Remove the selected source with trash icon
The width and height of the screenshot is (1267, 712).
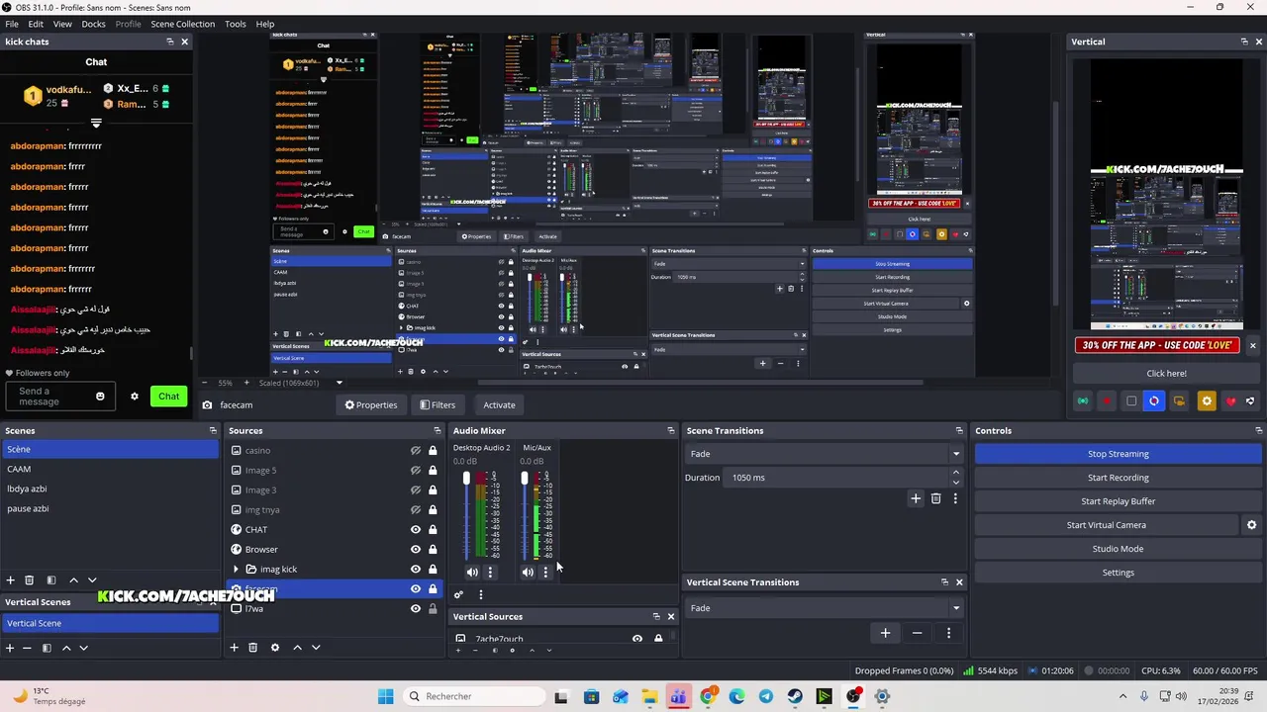252,648
